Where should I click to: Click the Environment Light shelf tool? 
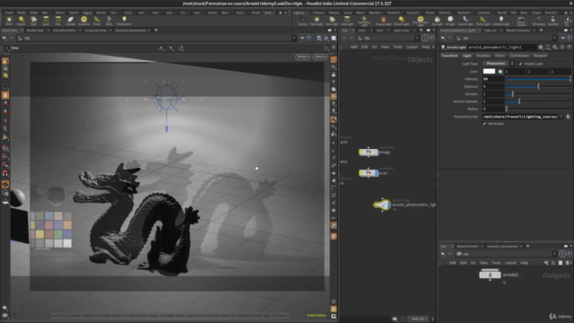(x=421, y=21)
